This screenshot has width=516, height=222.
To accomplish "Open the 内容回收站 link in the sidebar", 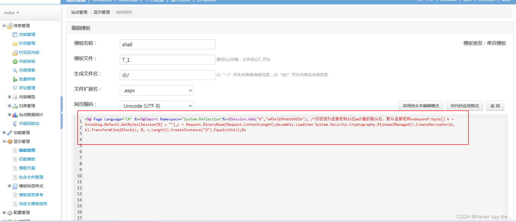I will pyautogui.click(x=29, y=124).
